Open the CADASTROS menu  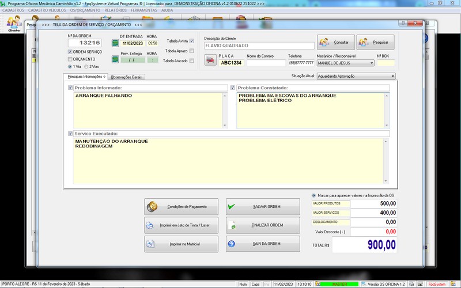point(13,10)
